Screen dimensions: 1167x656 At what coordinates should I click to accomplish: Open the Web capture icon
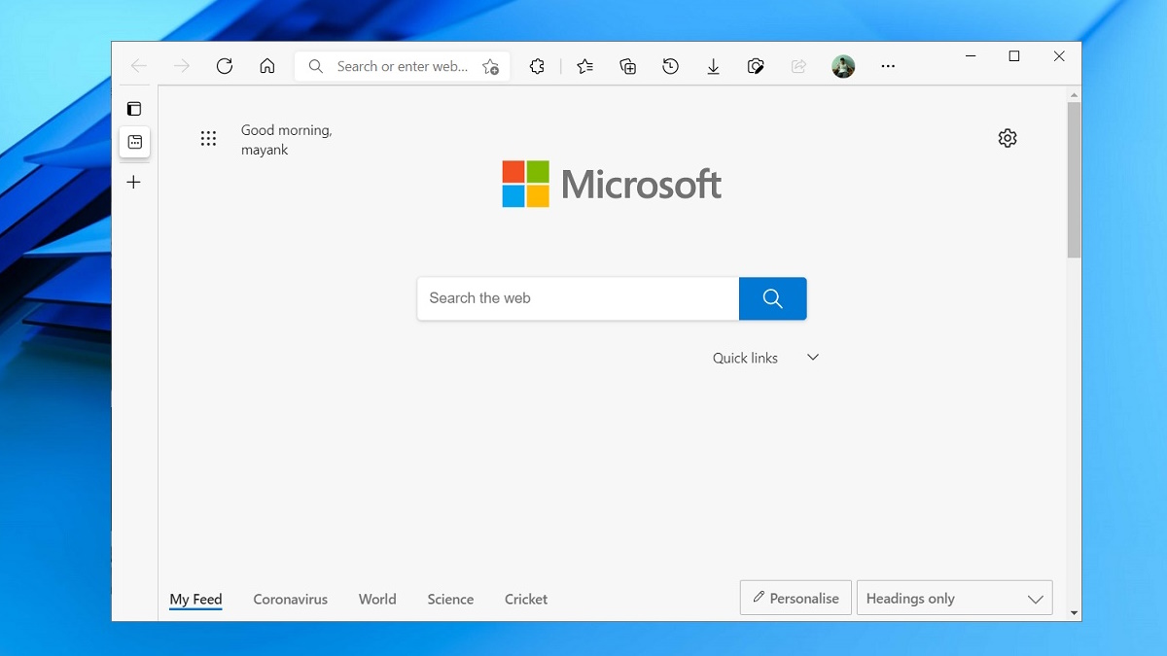point(756,66)
